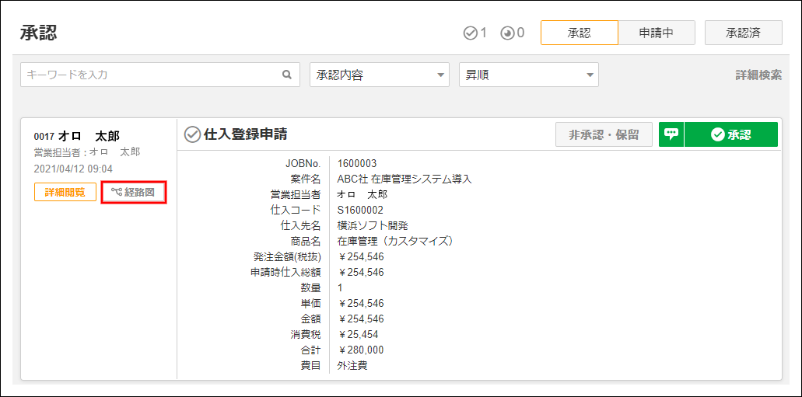Switch to the 承認済 tab
The width and height of the screenshot is (802, 397).
(x=743, y=33)
